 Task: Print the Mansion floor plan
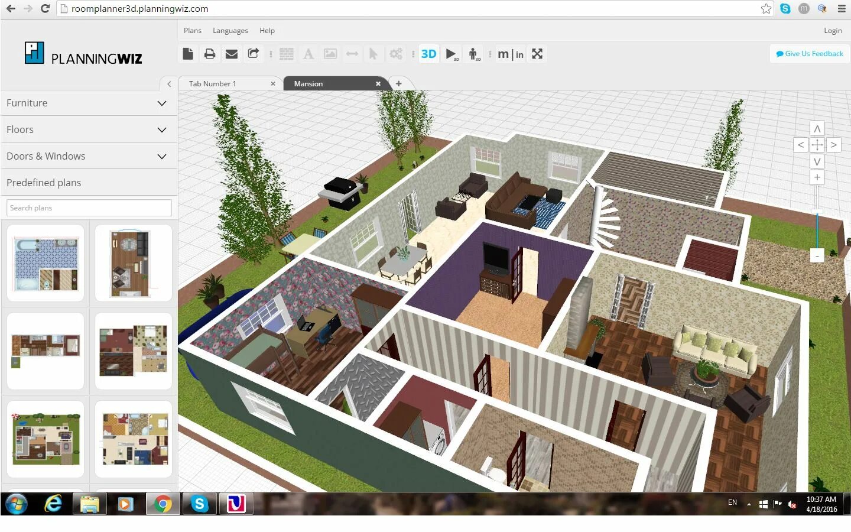(x=210, y=54)
